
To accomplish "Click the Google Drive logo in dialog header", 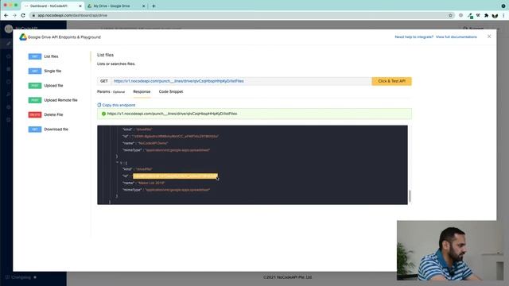I will [23, 37].
